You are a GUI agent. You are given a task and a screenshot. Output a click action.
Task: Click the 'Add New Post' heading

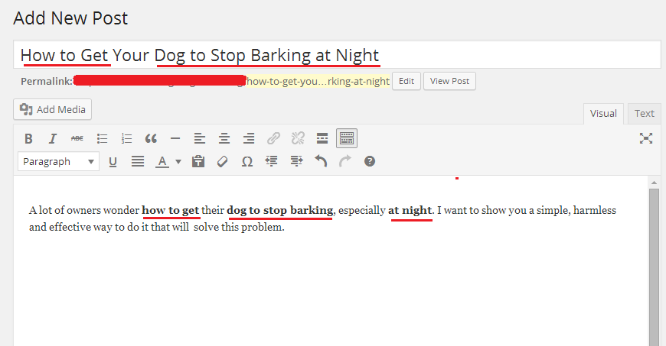pos(70,18)
